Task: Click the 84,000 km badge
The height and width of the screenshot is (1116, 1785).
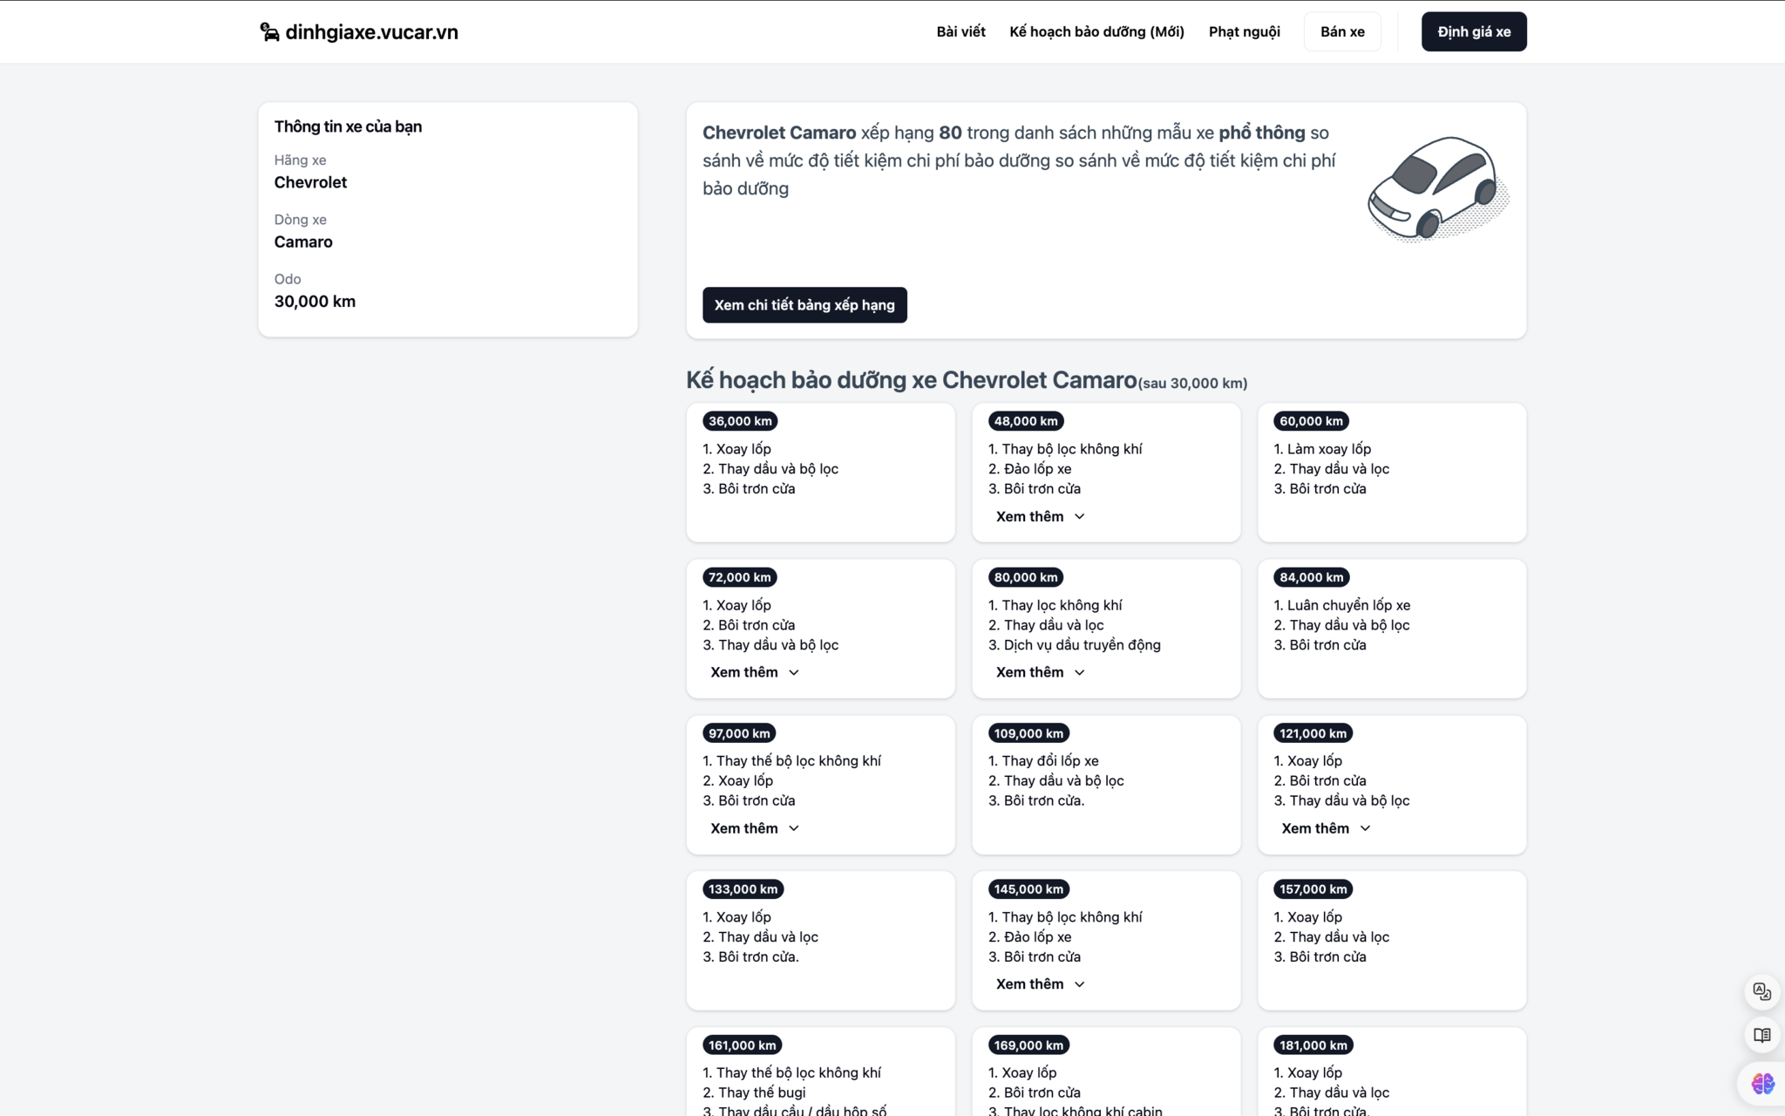Action: 1311,577
